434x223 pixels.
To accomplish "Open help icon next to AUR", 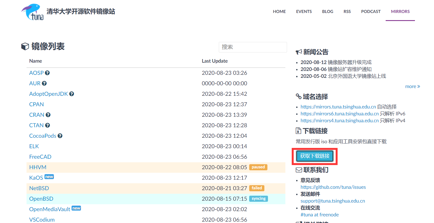I will [44, 83].
